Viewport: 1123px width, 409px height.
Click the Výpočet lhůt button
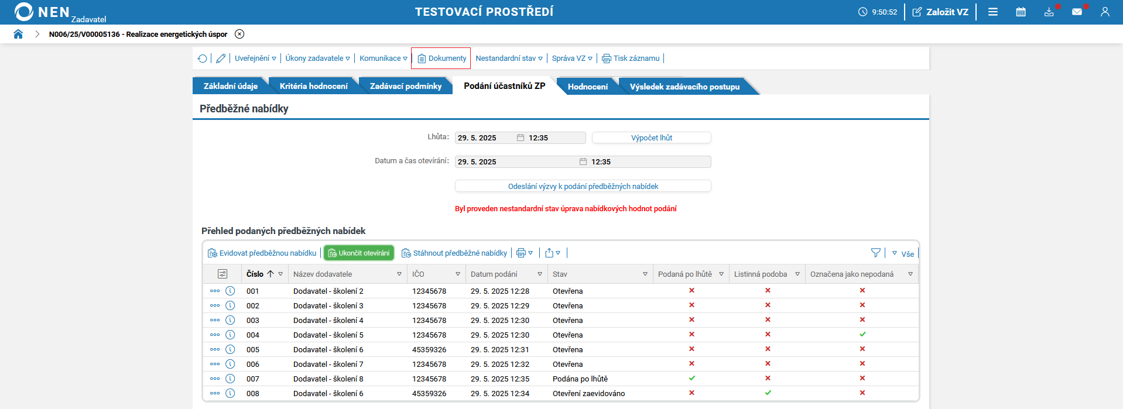[x=651, y=138]
